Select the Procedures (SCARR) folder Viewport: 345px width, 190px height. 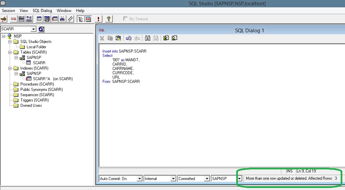pyautogui.click(x=37, y=84)
